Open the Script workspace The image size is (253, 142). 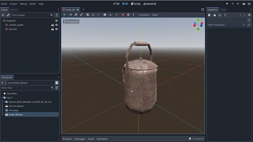coord(136,4)
